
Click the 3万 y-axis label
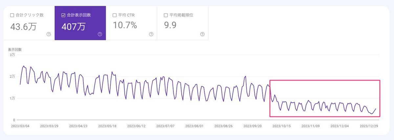tap(12, 55)
